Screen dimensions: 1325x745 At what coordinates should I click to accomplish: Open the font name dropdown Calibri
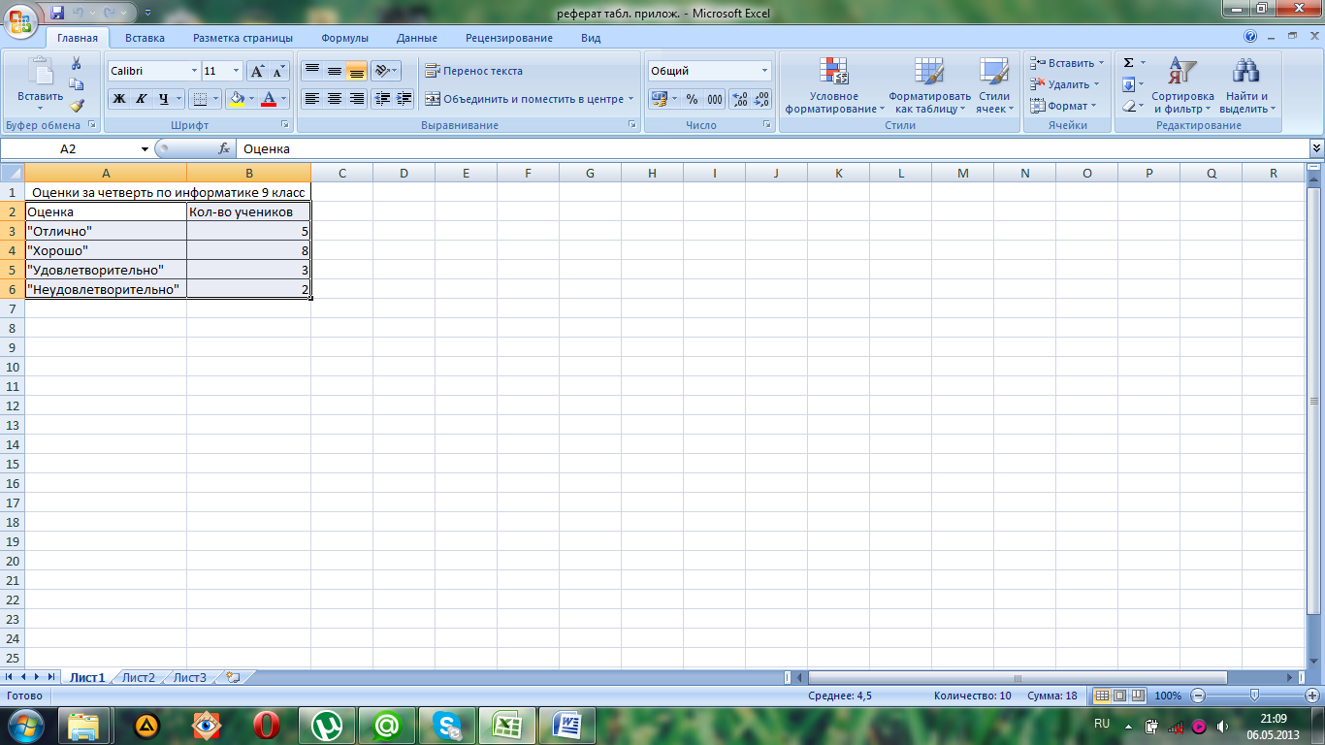pos(192,71)
